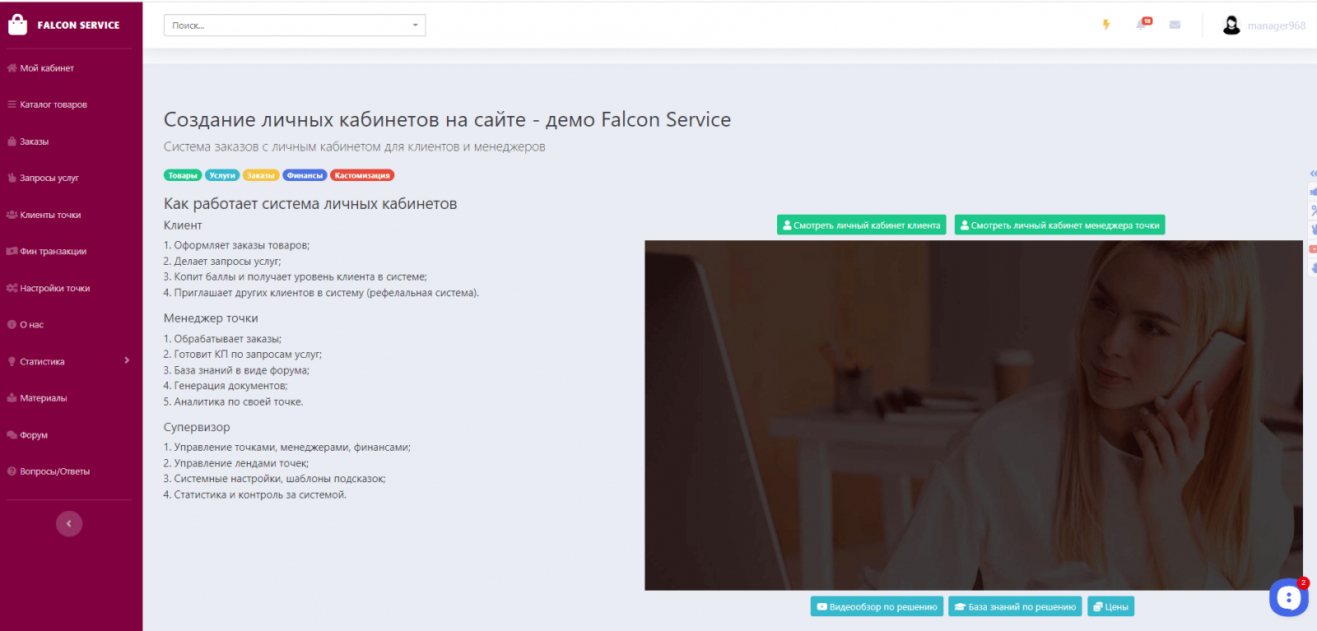
Task: Click the red video icon on right edge
Action: click(1313, 248)
